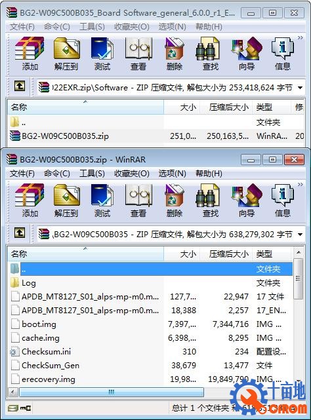
Task: Click the drive icon in bottom status bar
Action: (13, 408)
